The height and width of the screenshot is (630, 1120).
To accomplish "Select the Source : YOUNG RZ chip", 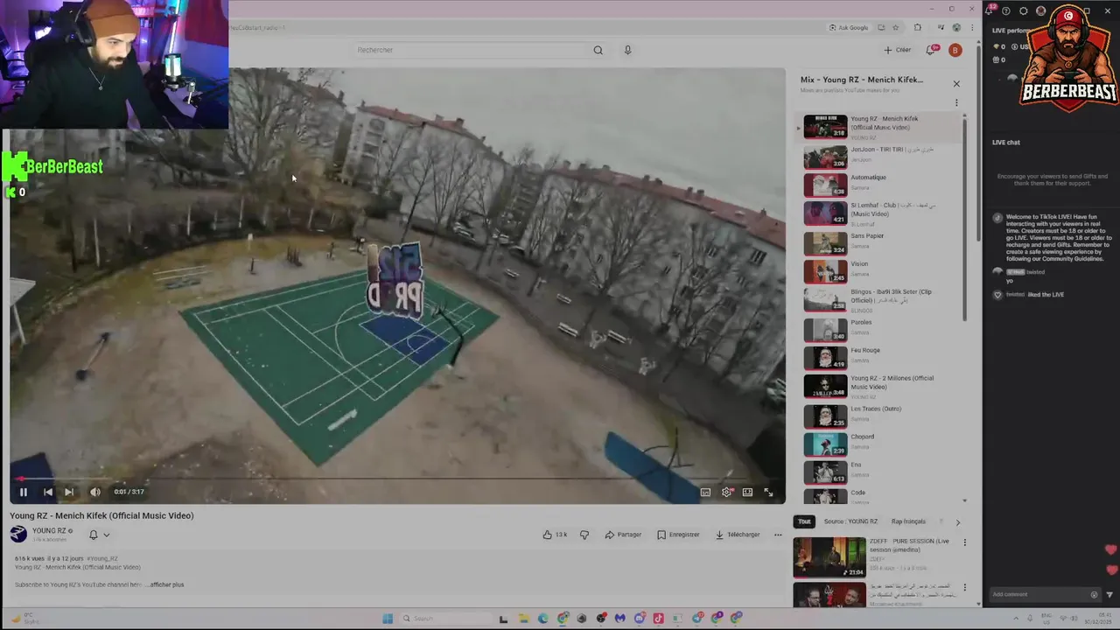I will point(850,521).
